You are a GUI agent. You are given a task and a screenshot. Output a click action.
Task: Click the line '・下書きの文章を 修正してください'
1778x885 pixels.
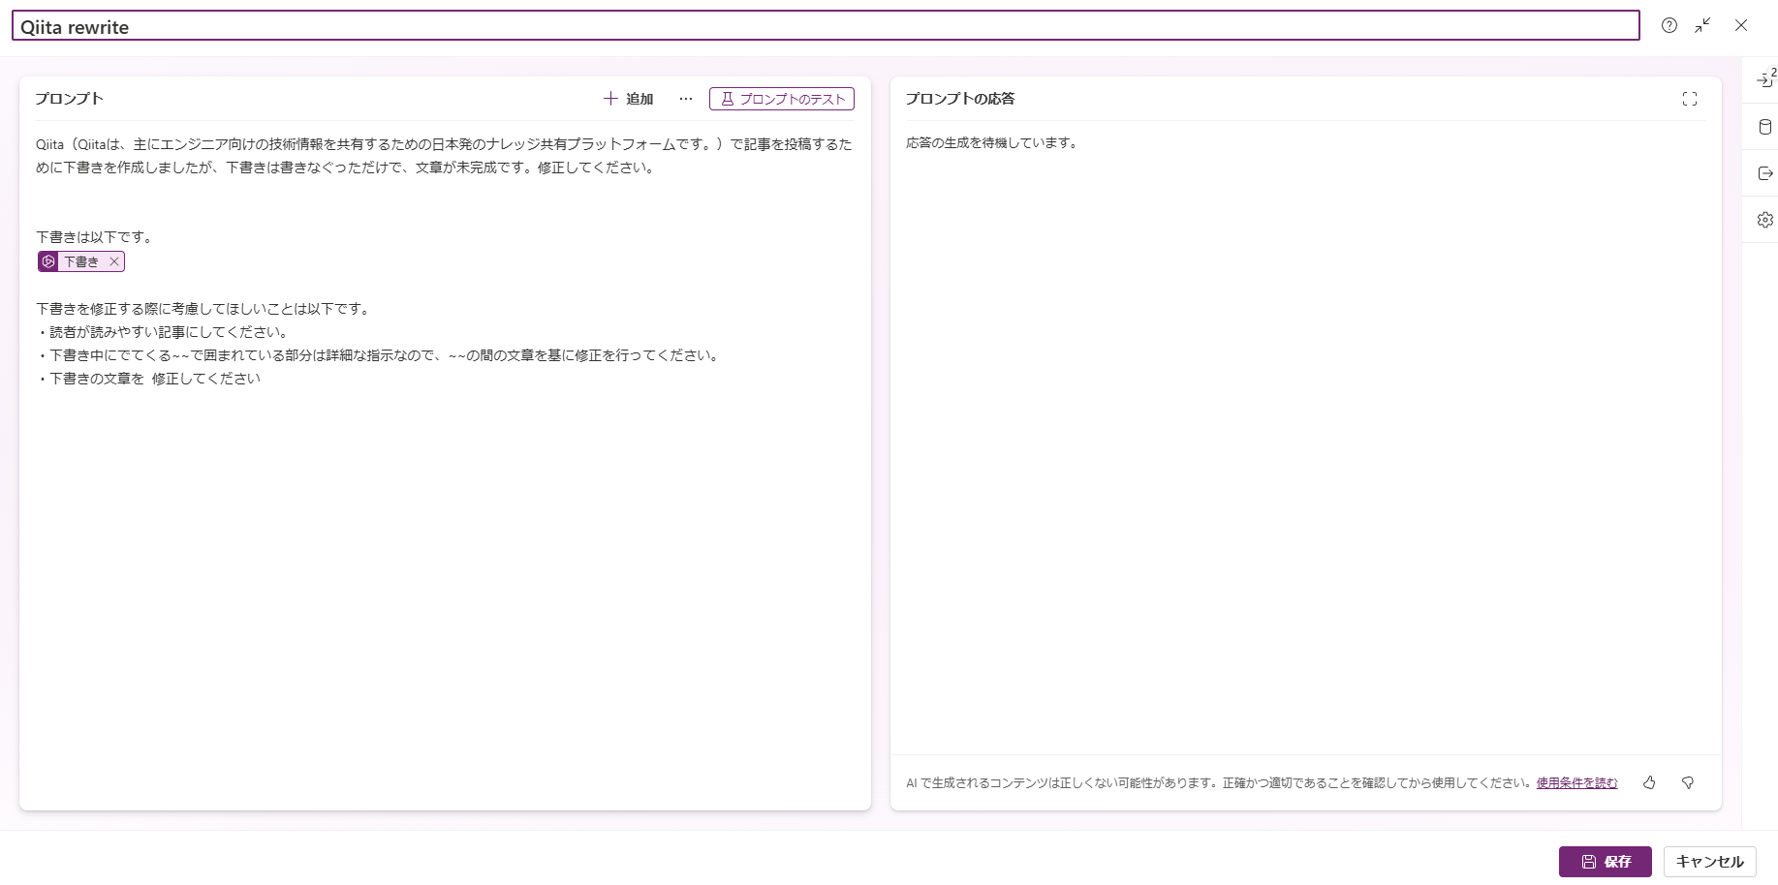point(148,379)
